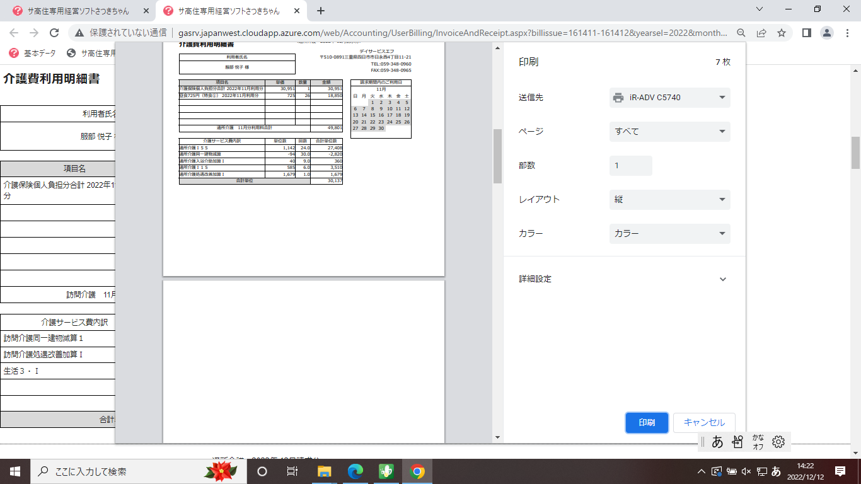Click the キャンセル button
This screenshot has height=484, width=861.
[704, 423]
